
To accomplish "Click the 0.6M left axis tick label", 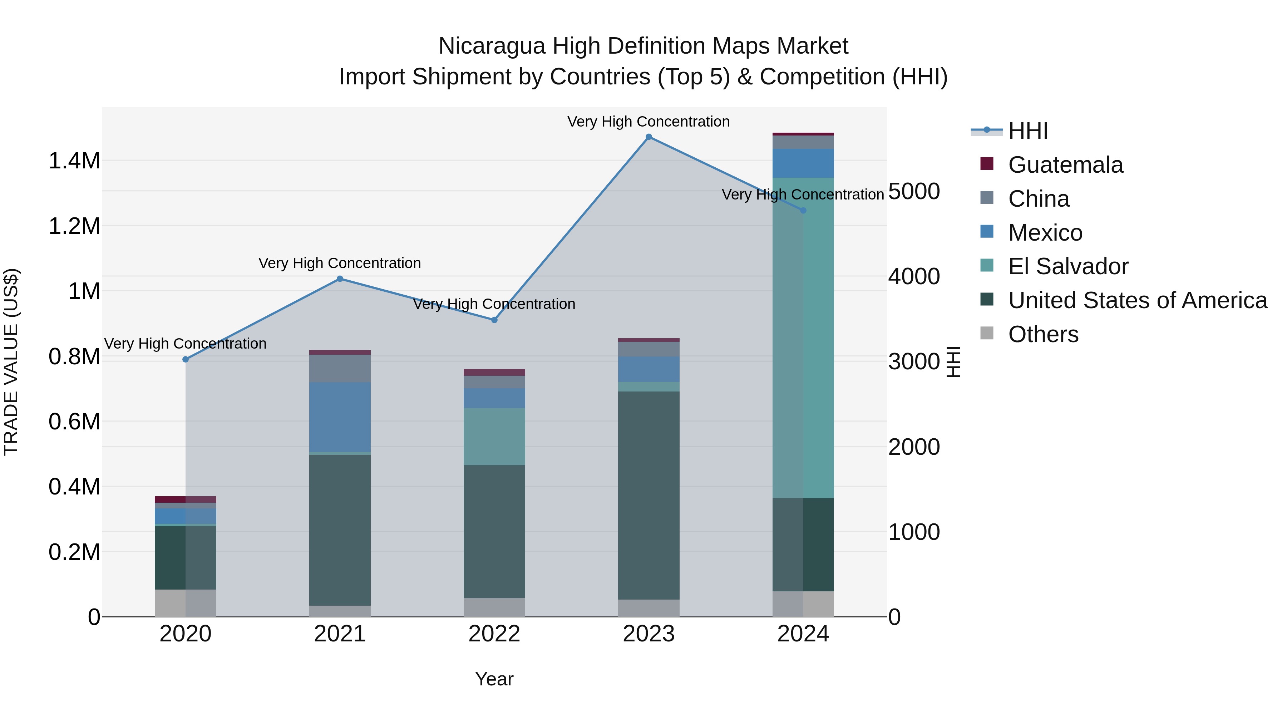I will pyautogui.click(x=74, y=422).
